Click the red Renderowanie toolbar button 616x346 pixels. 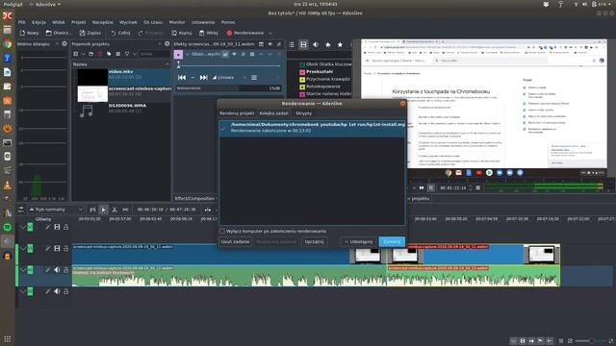(245, 33)
